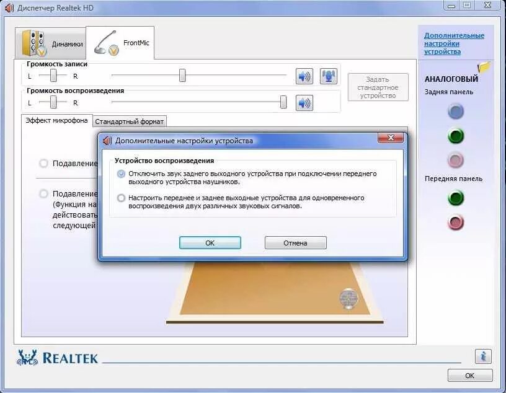Click recording volume slider handle

click(x=182, y=75)
